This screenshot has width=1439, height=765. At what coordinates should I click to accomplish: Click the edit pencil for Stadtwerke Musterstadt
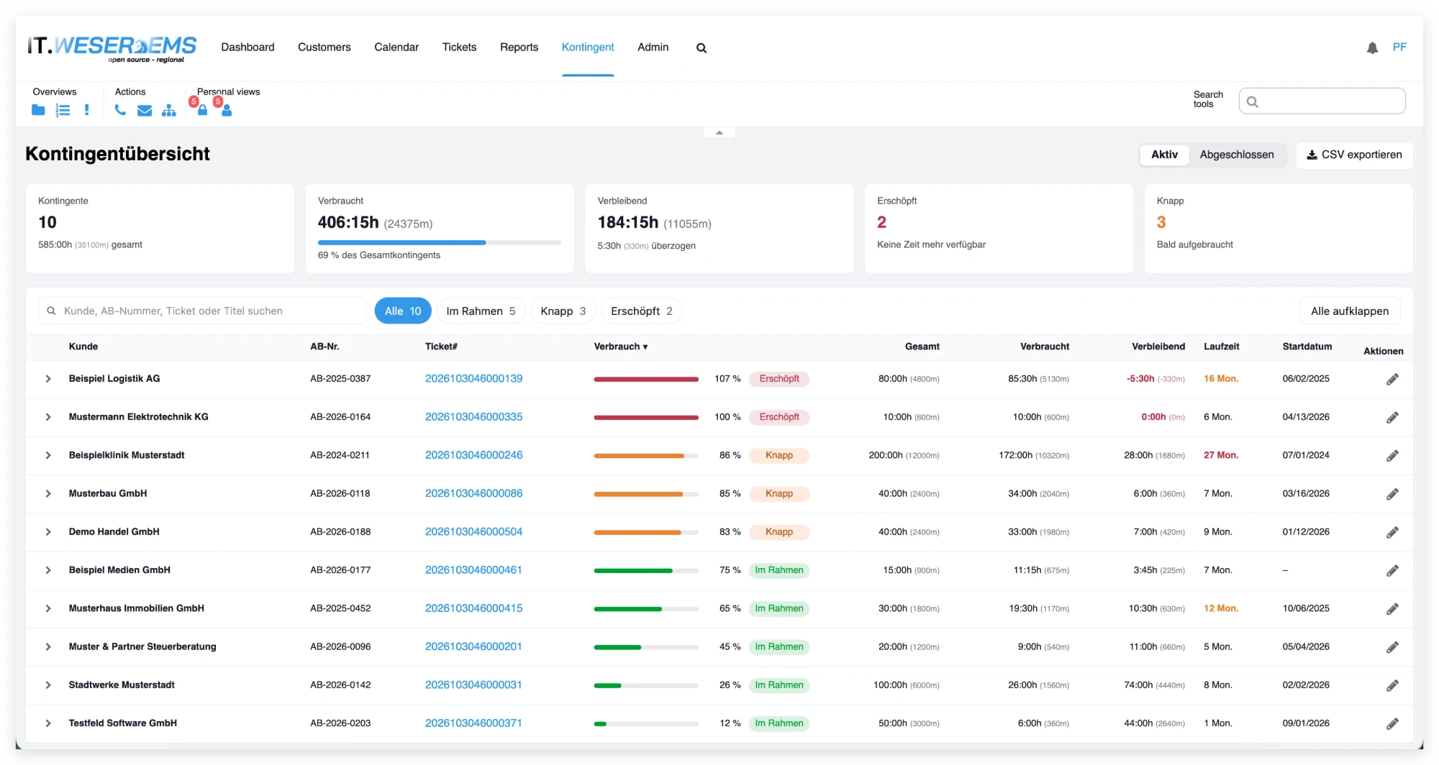[x=1393, y=685]
